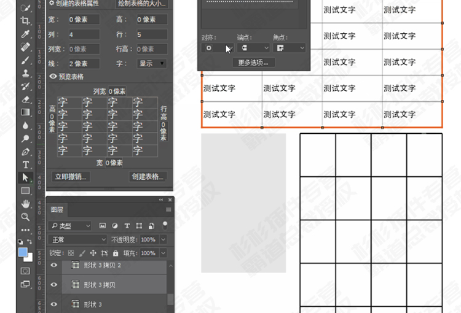This screenshot has width=461, height=313.
Task: Reset default foreground and background colors
Action: click(x=20, y=242)
